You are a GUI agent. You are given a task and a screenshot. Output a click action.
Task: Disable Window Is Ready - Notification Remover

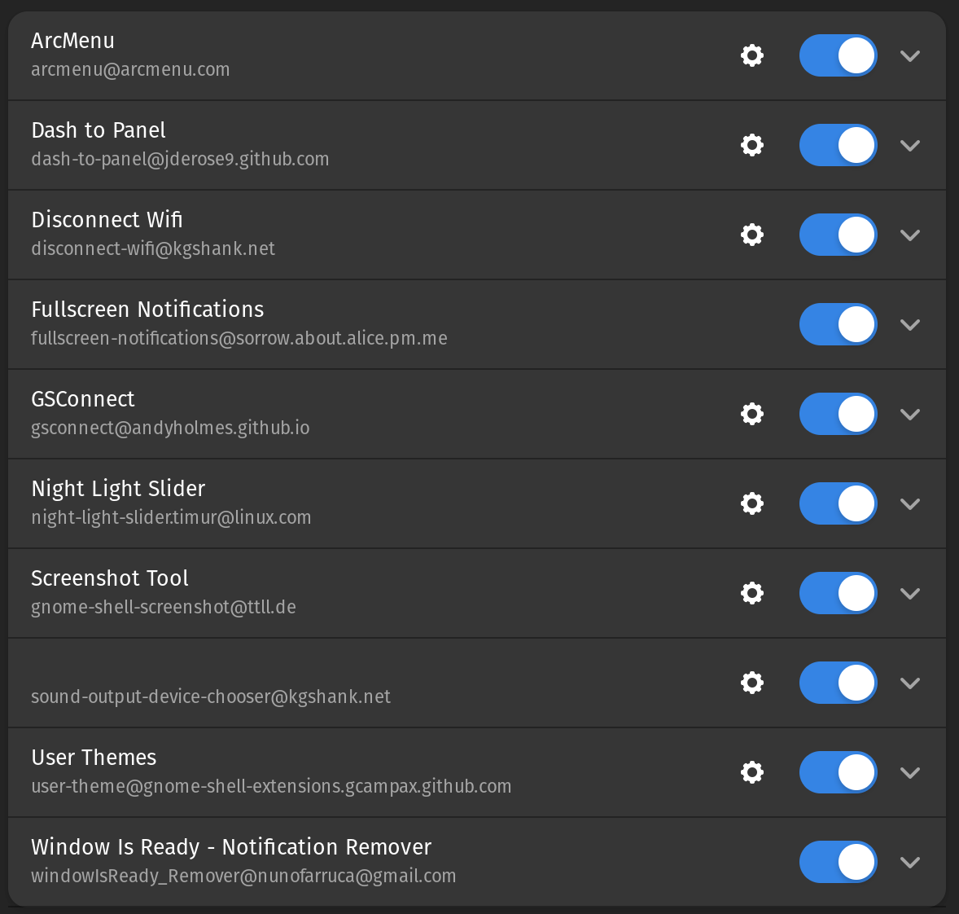[x=838, y=862]
